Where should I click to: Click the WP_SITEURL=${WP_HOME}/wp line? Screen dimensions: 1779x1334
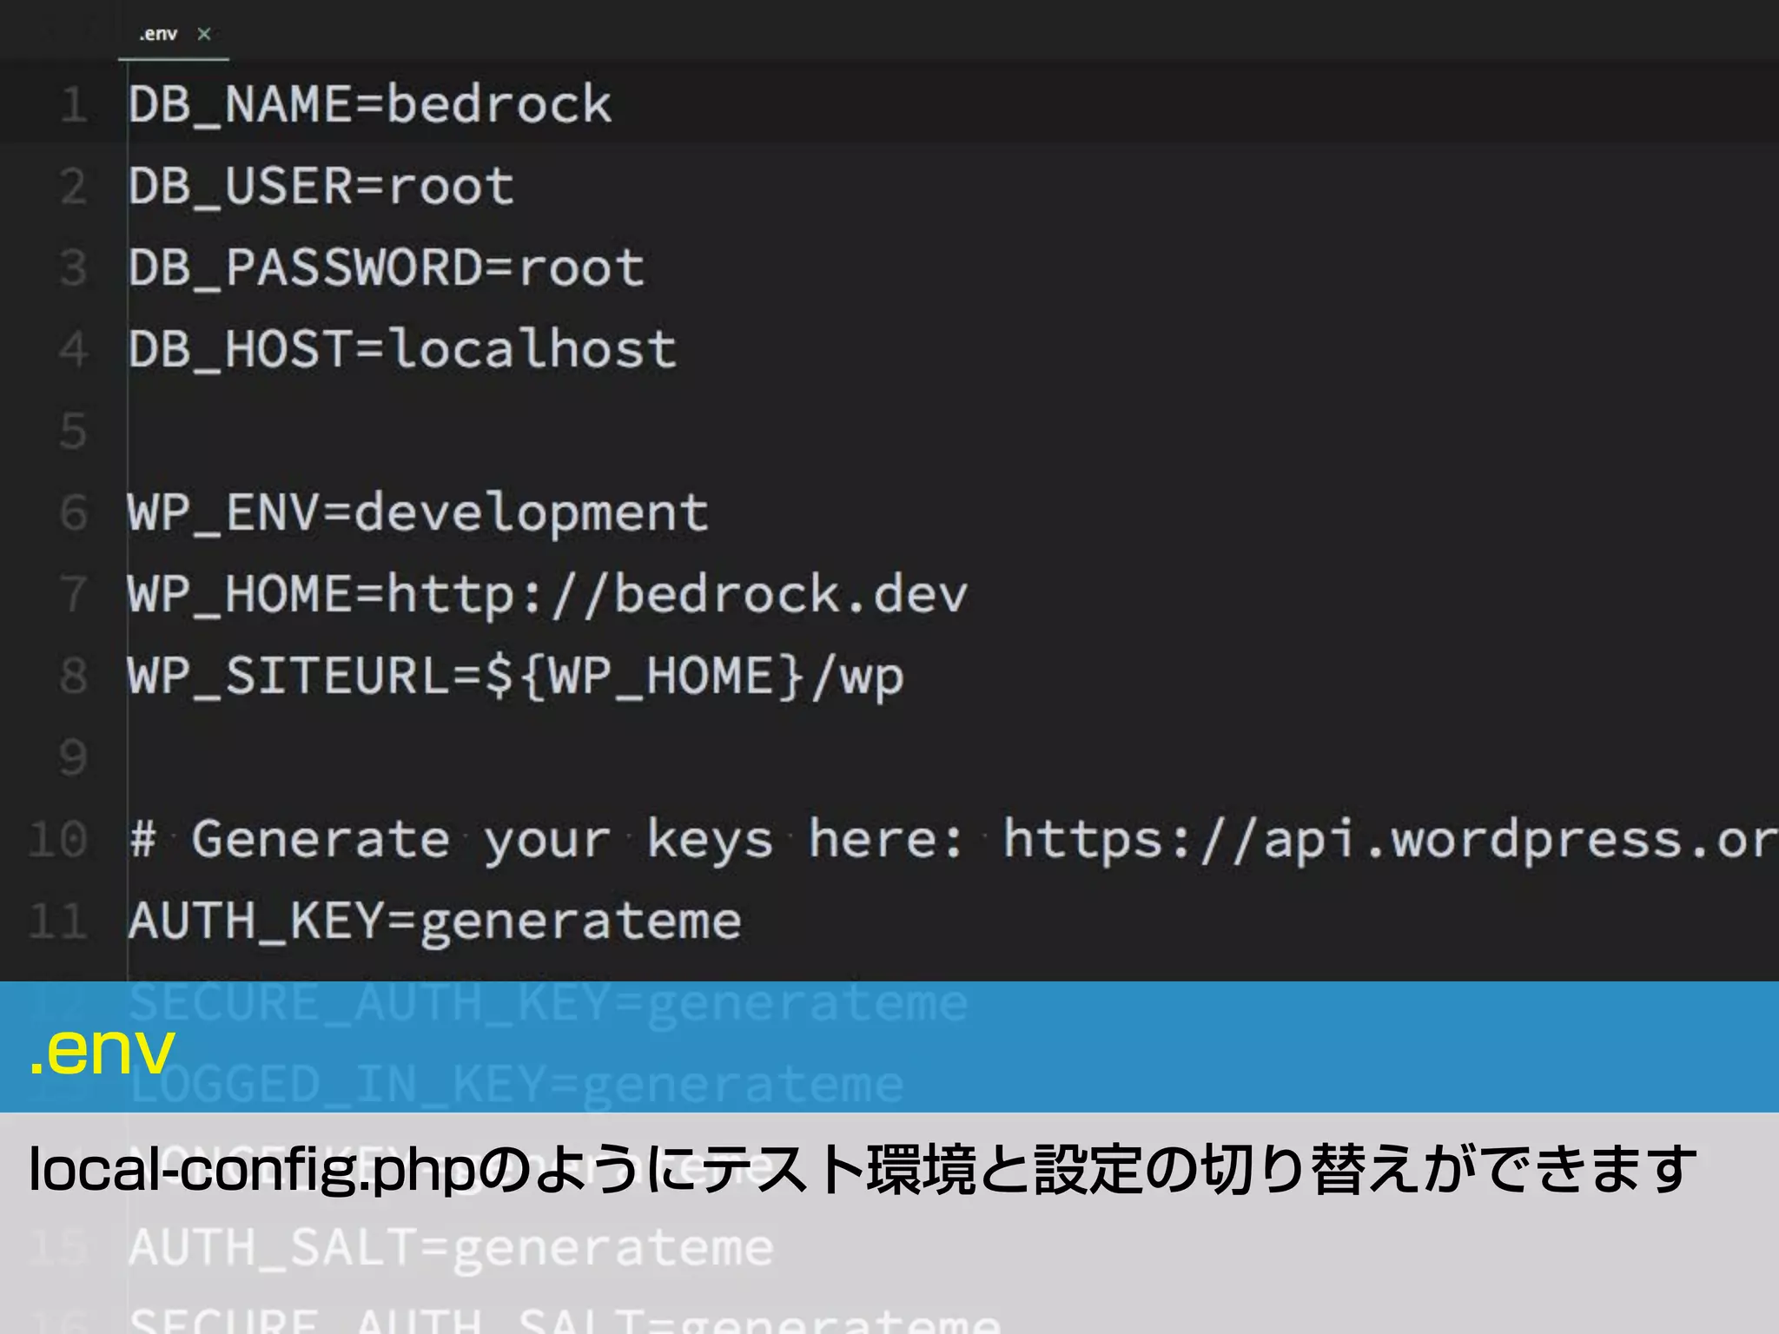tap(515, 677)
